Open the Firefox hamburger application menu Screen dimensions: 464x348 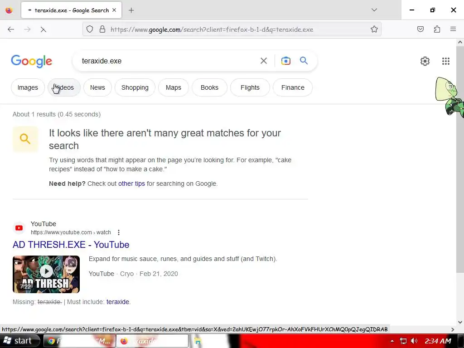453,29
